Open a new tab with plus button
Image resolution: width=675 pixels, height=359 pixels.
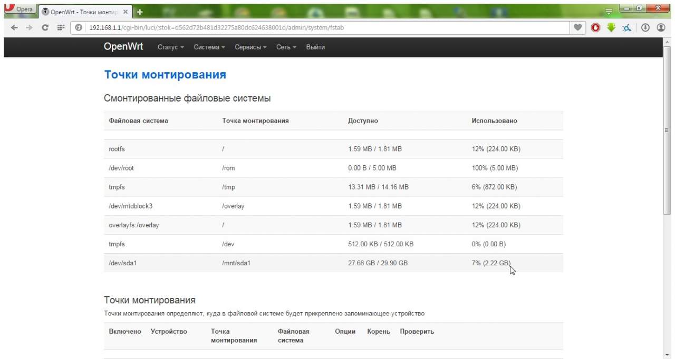(140, 12)
